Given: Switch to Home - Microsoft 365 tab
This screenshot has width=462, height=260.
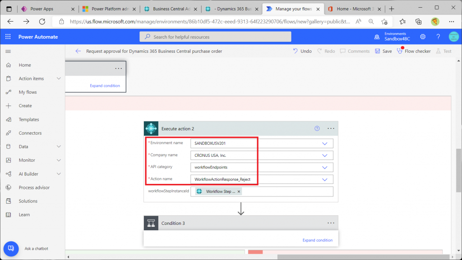Looking at the screenshot, I should coord(355,9).
